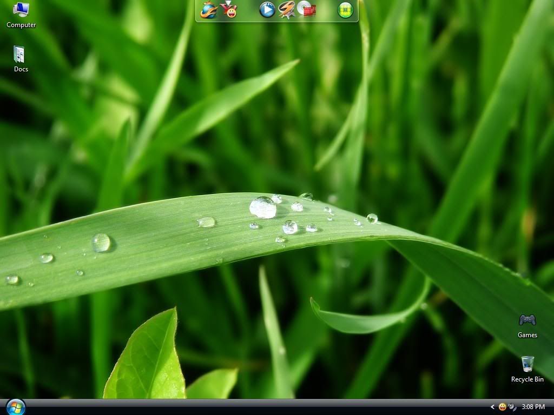
Task: Open the Games desktop shortcut
Action: [x=527, y=320]
